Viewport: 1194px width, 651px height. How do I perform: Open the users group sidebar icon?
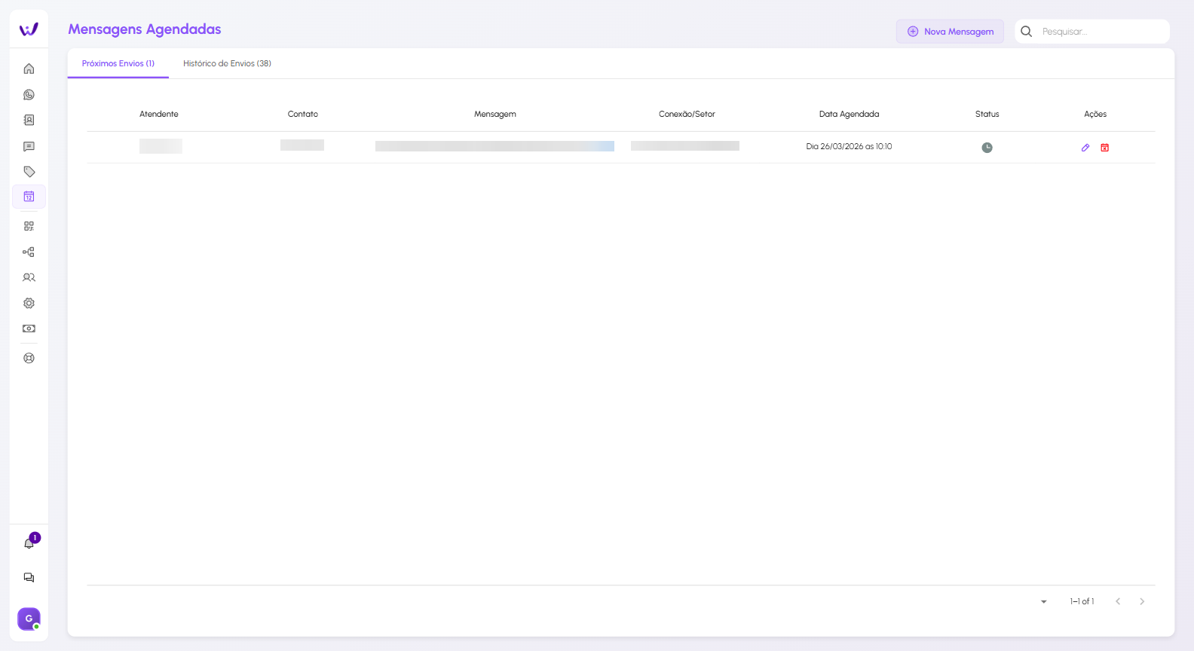tap(29, 277)
